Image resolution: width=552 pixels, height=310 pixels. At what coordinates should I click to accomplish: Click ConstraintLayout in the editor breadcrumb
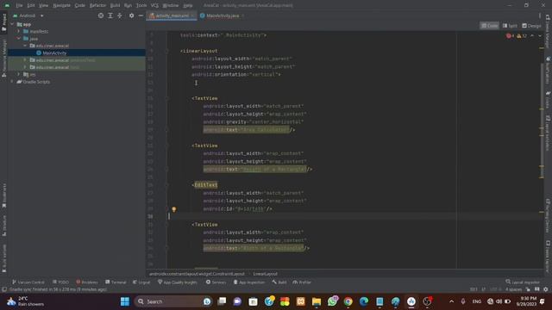pos(197,274)
